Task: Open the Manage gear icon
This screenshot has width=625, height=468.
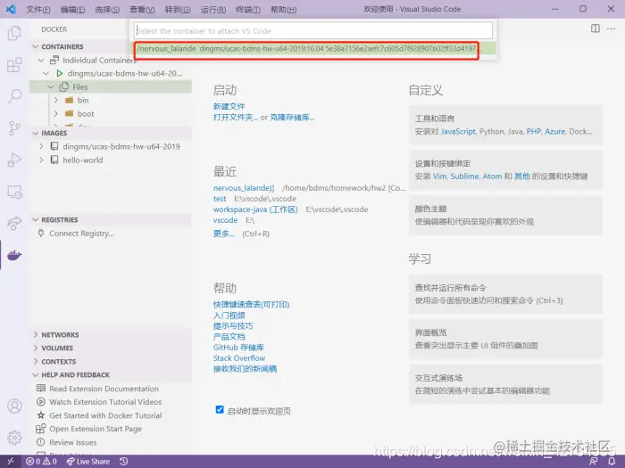Action: pos(14,438)
